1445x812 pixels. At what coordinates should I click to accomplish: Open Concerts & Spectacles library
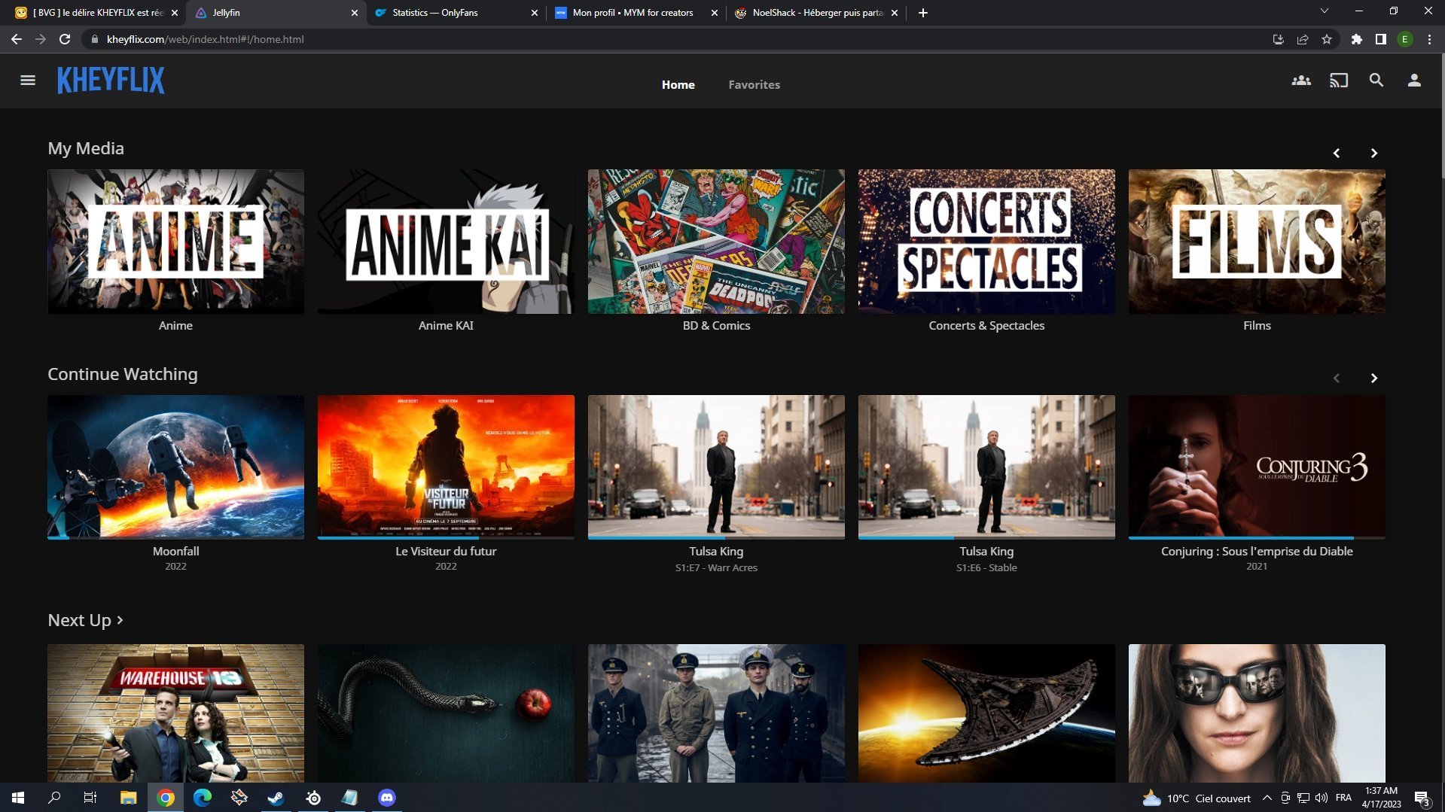click(x=986, y=241)
